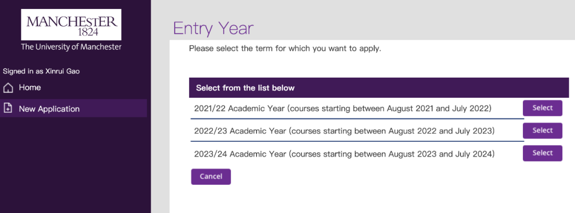Click the "Signed in as Xinrui Gao" text
Image resolution: width=575 pixels, height=213 pixels.
(41, 71)
